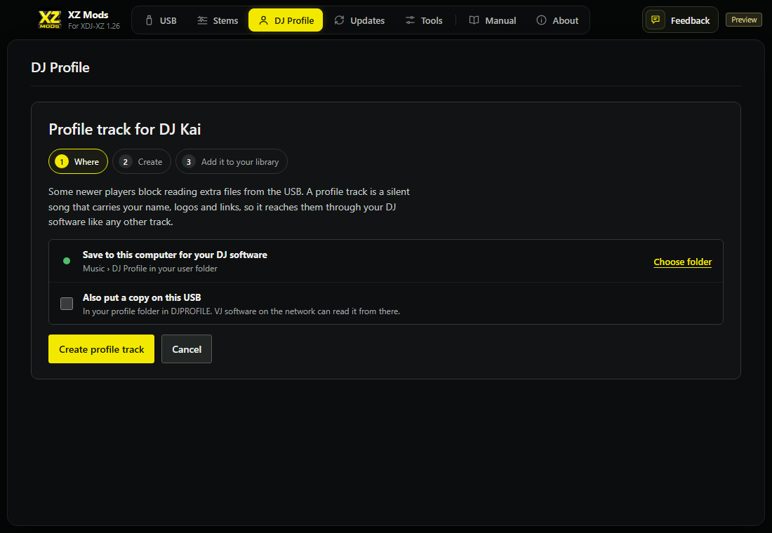This screenshot has height=533, width=772.
Task: Click the DJ Profile person icon
Action: (x=263, y=20)
